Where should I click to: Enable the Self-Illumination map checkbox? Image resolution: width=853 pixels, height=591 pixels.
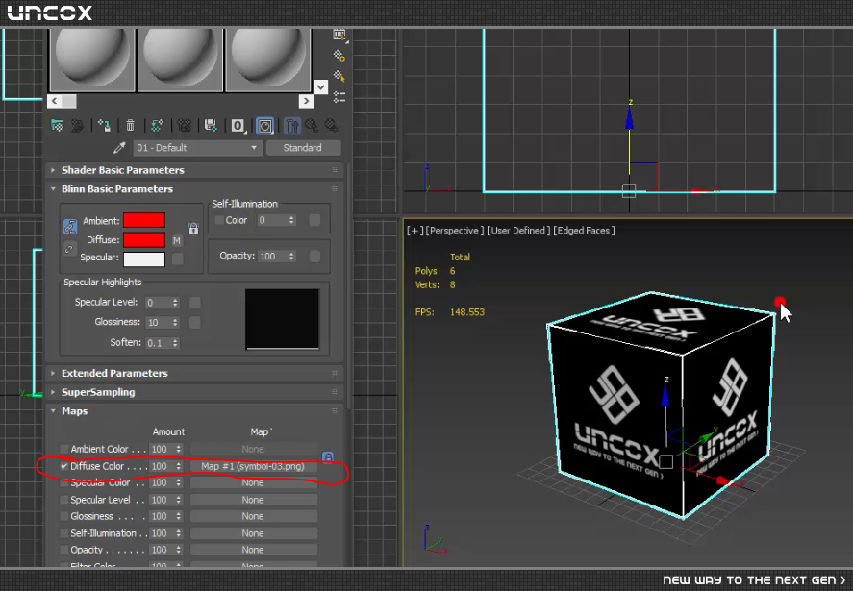[x=64, y=533]
